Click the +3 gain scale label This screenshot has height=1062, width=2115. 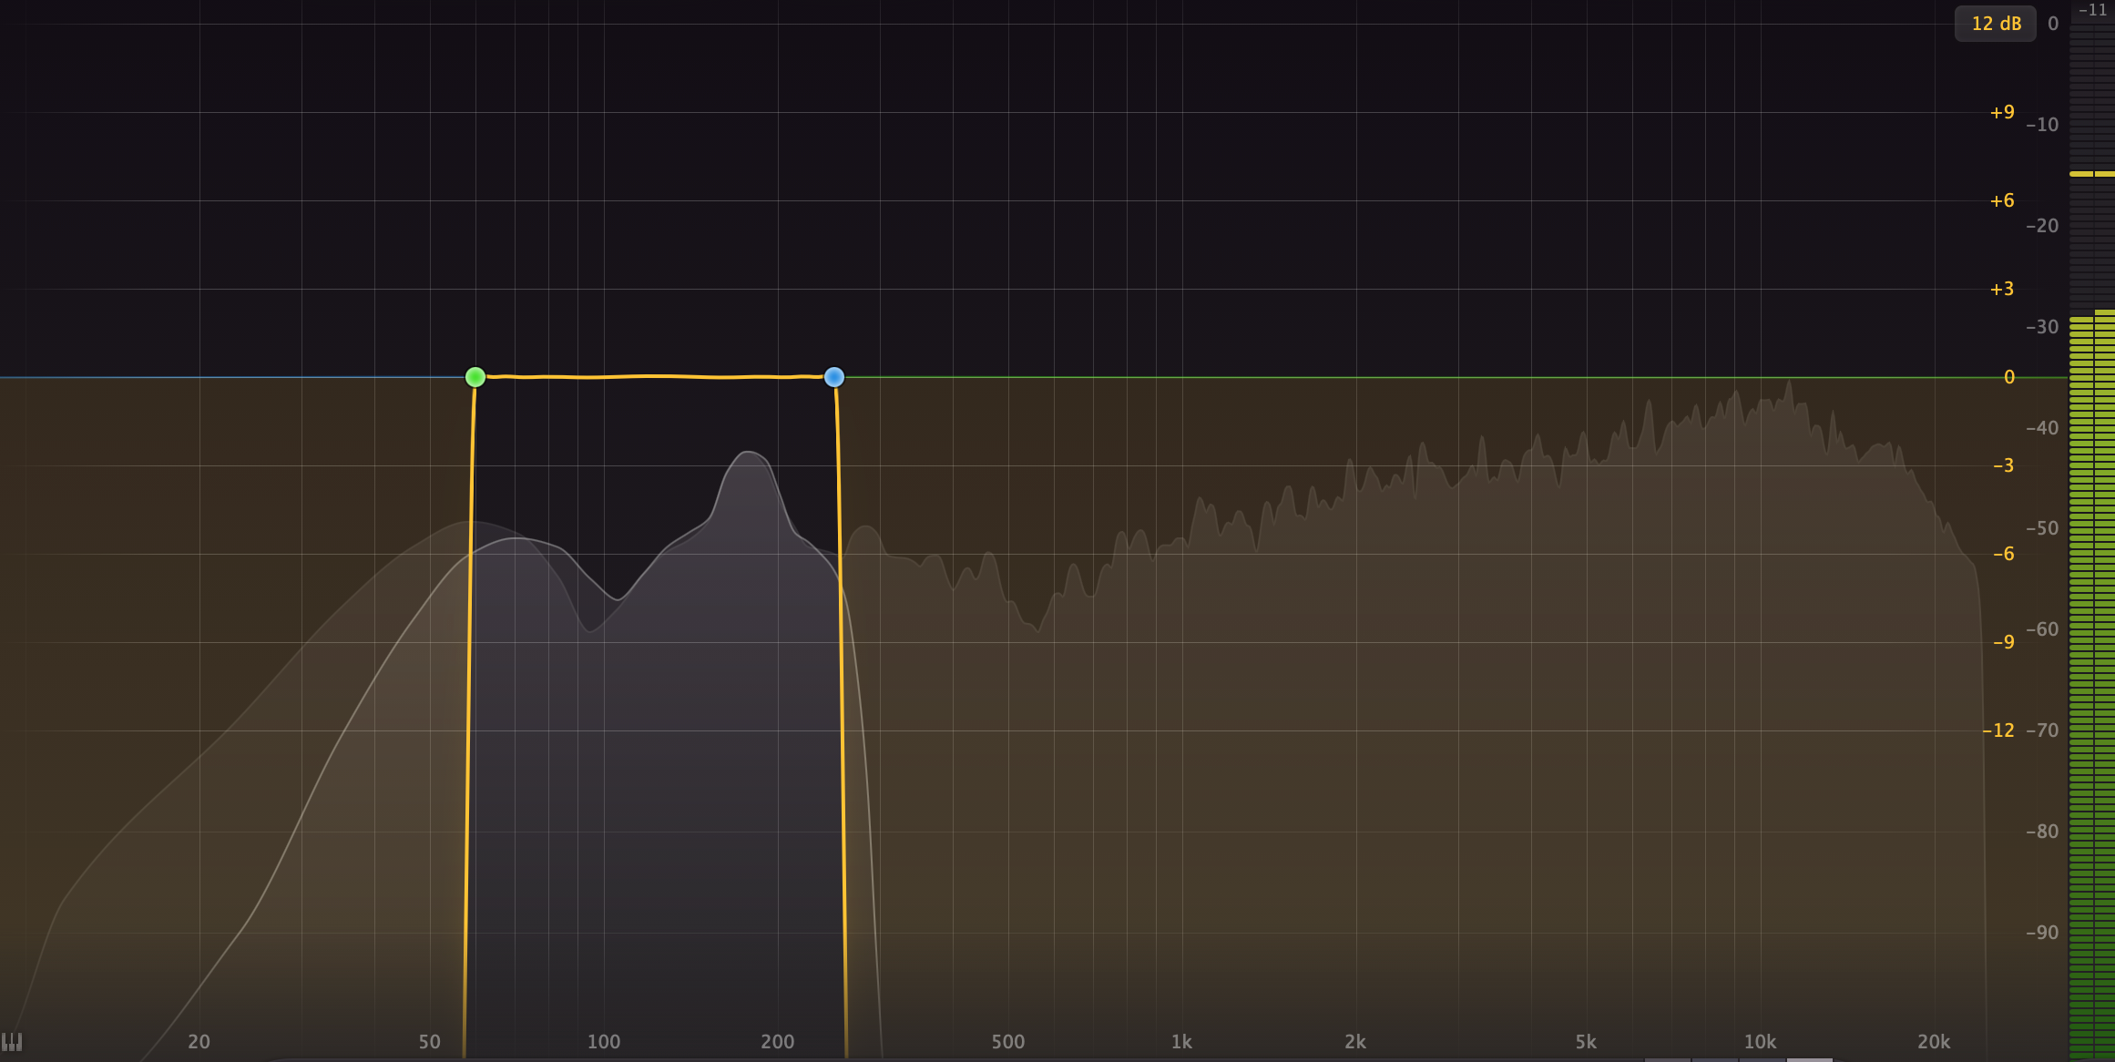[2000, 288]
